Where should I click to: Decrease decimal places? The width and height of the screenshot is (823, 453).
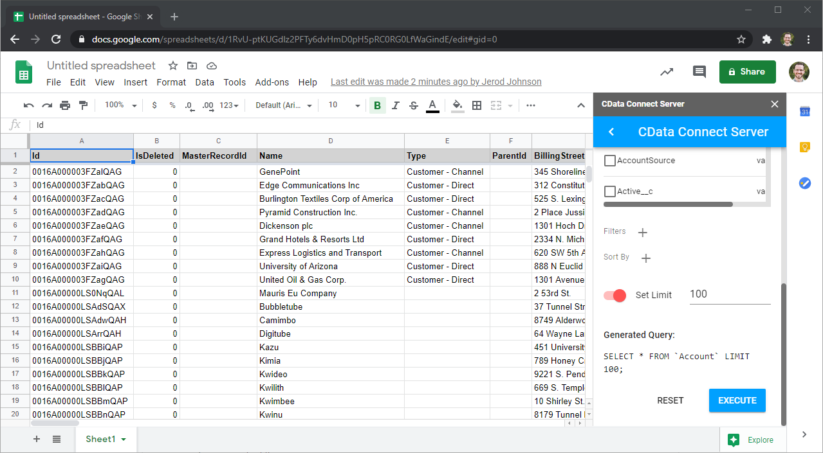189,105
